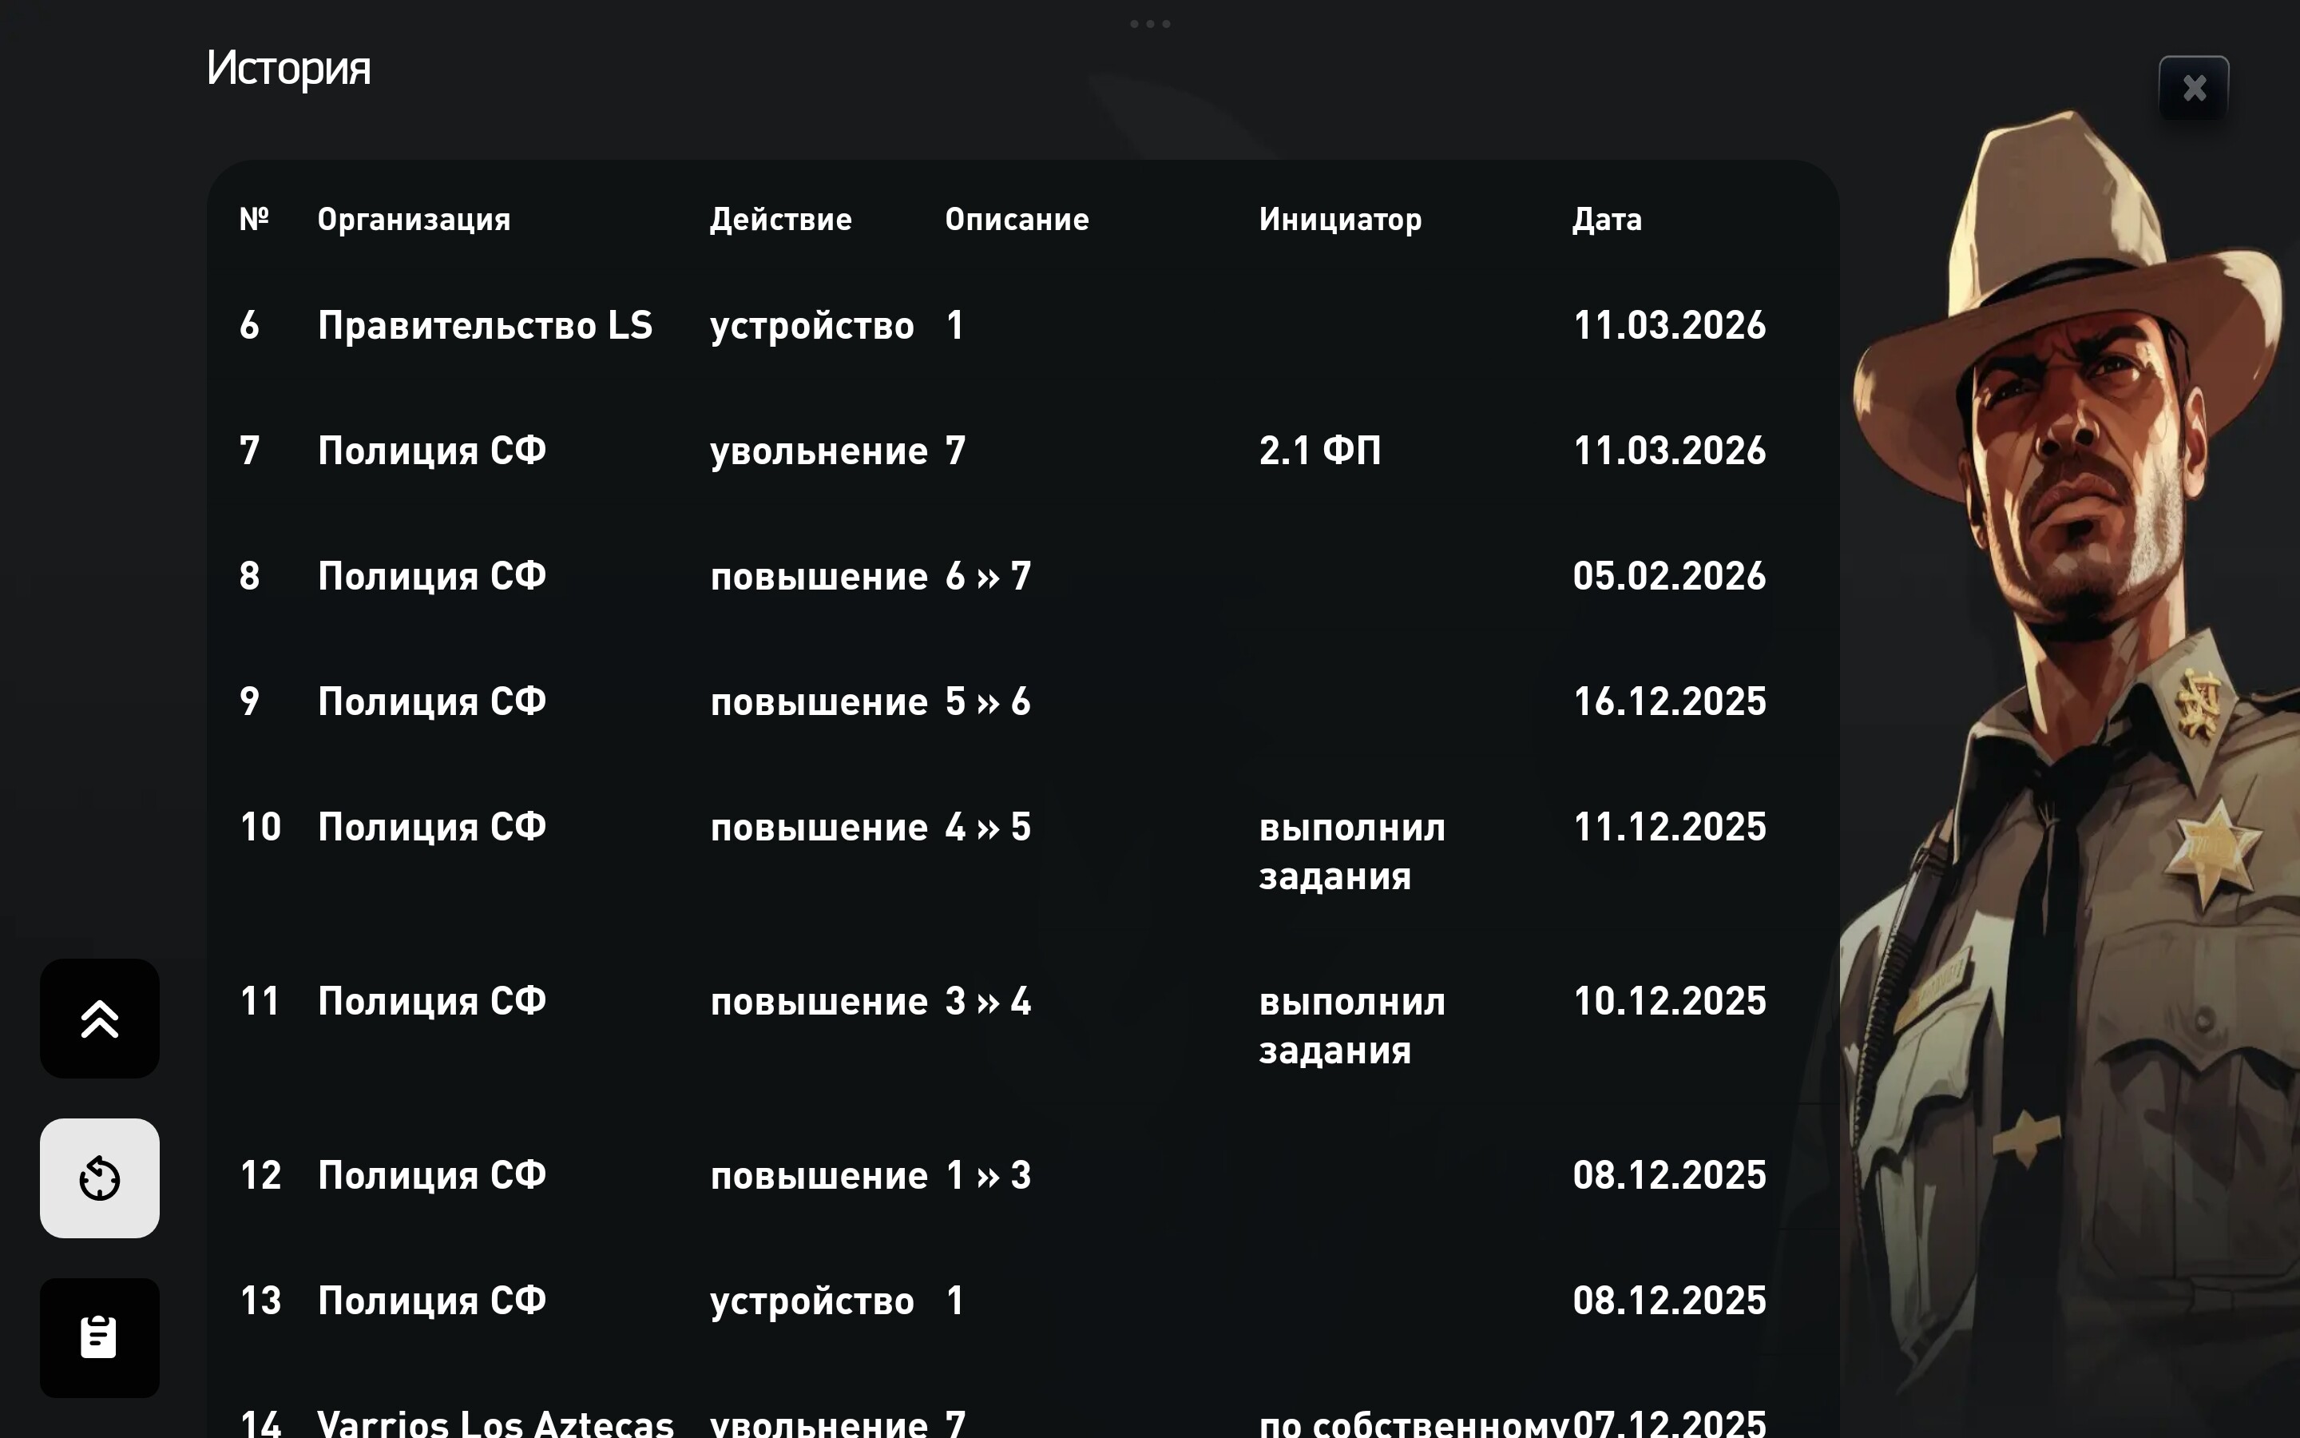Viewport: 2300px width, 1438px height.
Task: Click the Описание column header
Action: click(x=1016, y=220)
